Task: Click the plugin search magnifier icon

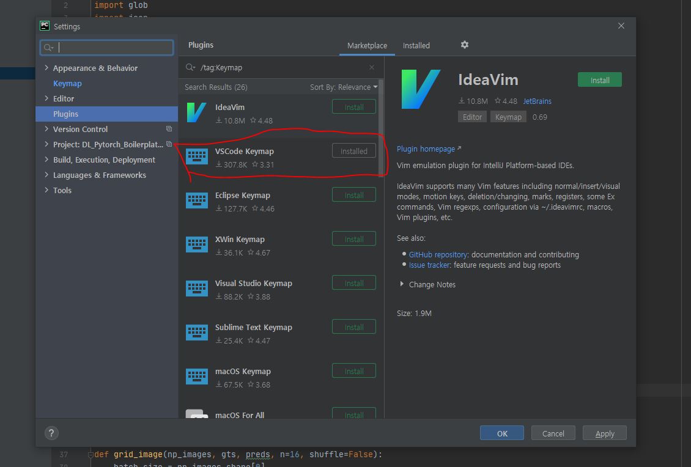Action: point(190,67)
